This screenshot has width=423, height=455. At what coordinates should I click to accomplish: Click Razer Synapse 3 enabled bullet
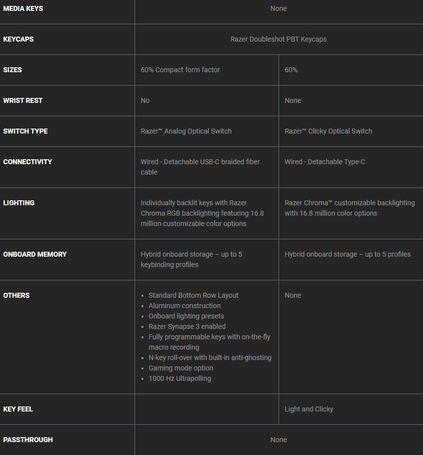point(187,326)
